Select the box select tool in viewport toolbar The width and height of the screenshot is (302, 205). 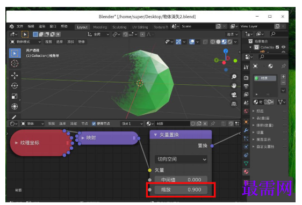coord(15,53)
